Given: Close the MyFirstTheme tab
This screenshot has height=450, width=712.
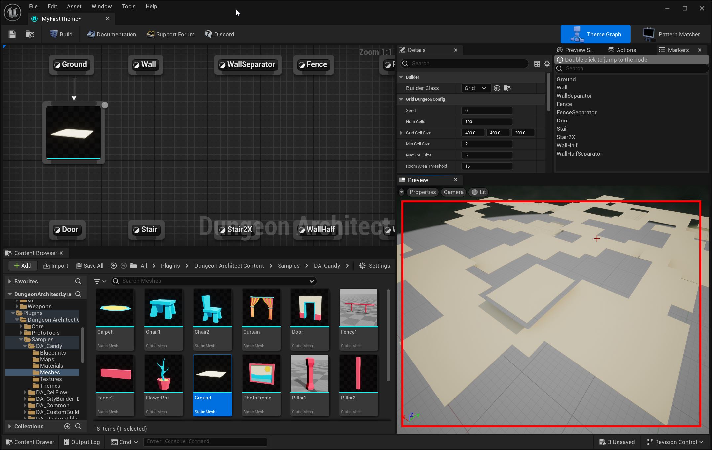Looking at the screenshot, I should pos(107,19).
